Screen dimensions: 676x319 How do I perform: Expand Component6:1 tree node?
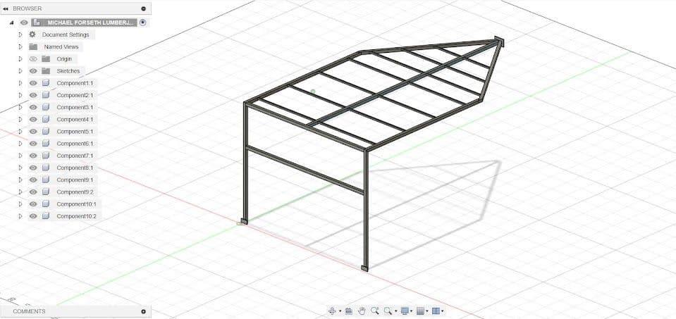tap(20, 144)
